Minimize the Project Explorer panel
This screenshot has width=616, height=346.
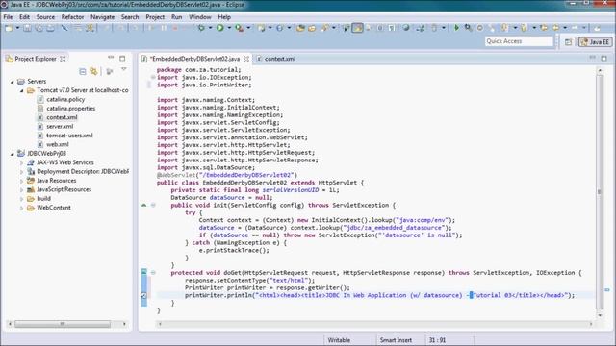(x=111, y=58)
